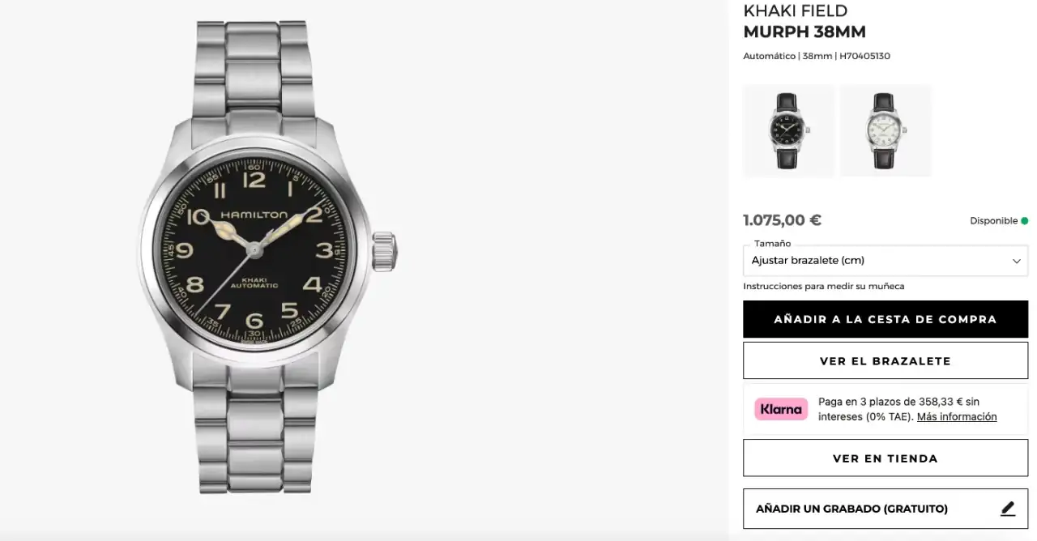Click the dropdown chevron arrow for Tamaño
1037x541 pixels.
point(1016,261)
